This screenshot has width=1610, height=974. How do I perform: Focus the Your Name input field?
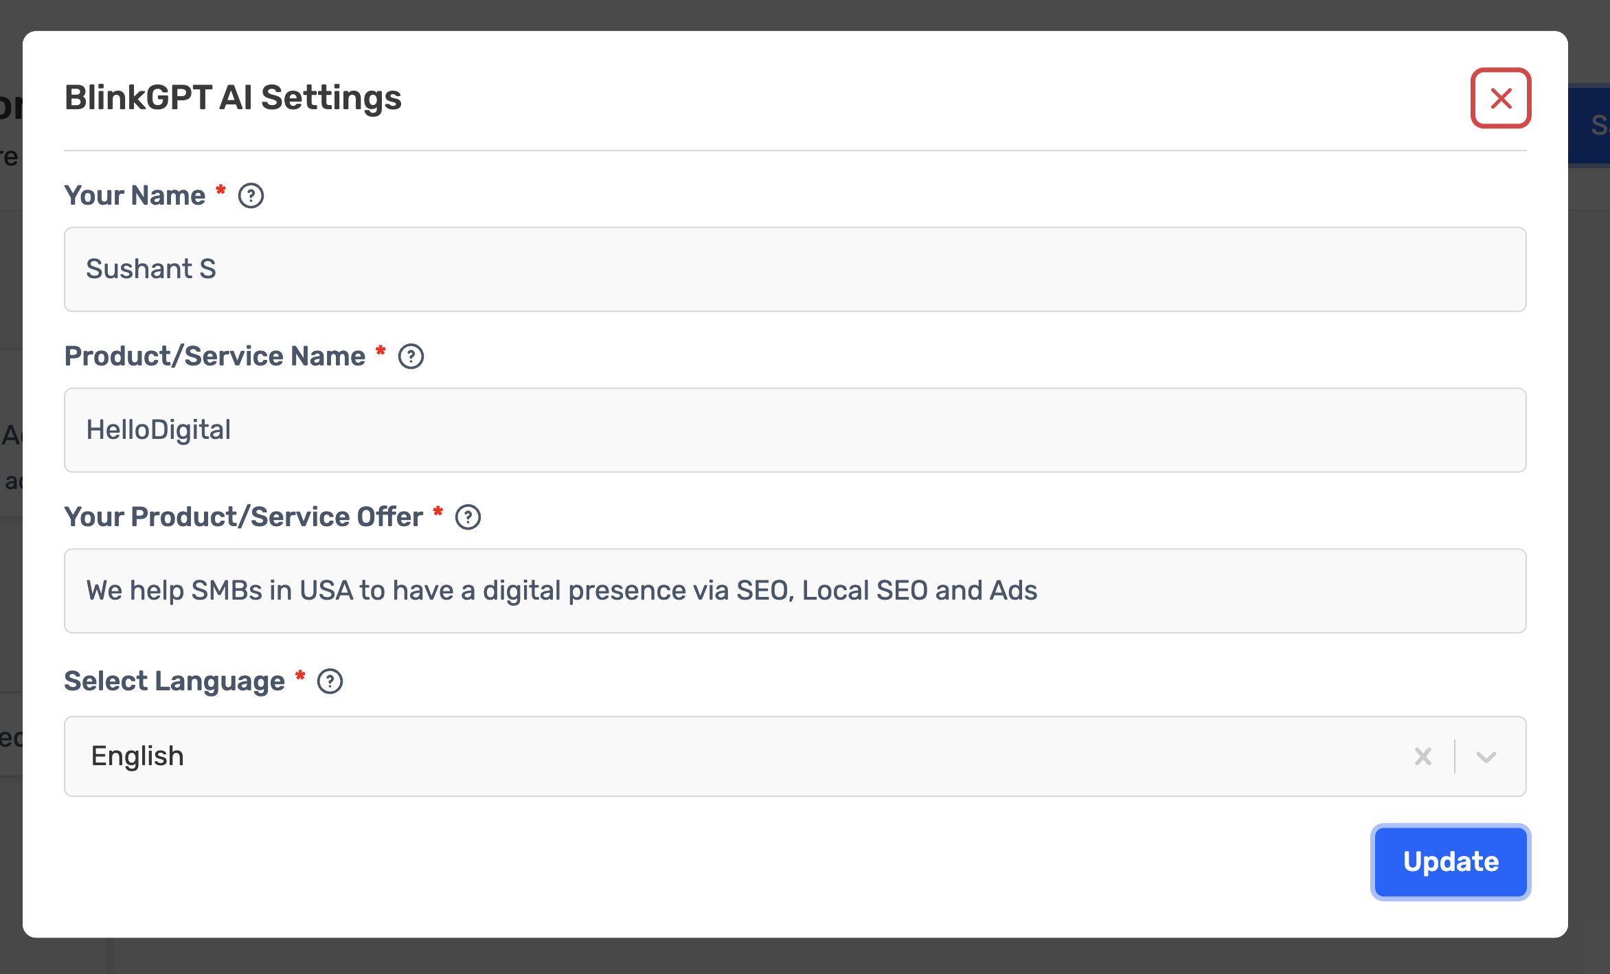click(795, 269)
